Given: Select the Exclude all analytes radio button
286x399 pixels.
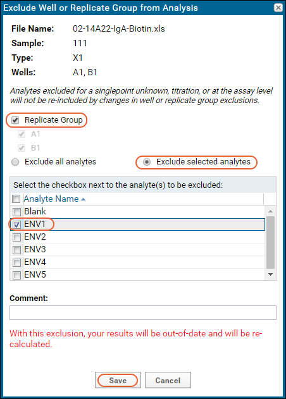Looking at the screenshot, I should pos(15,162).
